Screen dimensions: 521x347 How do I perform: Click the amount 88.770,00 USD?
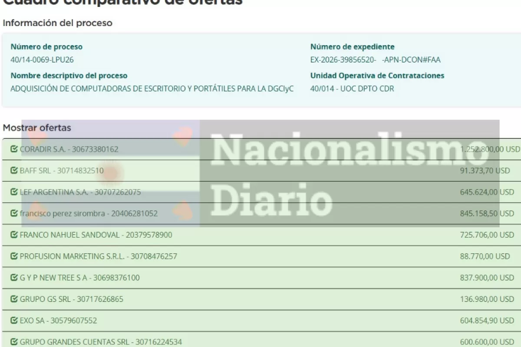point(485,256)
